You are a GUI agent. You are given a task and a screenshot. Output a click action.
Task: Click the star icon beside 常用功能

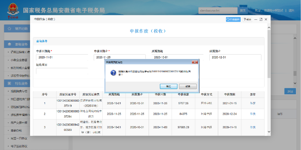point(9,29)
